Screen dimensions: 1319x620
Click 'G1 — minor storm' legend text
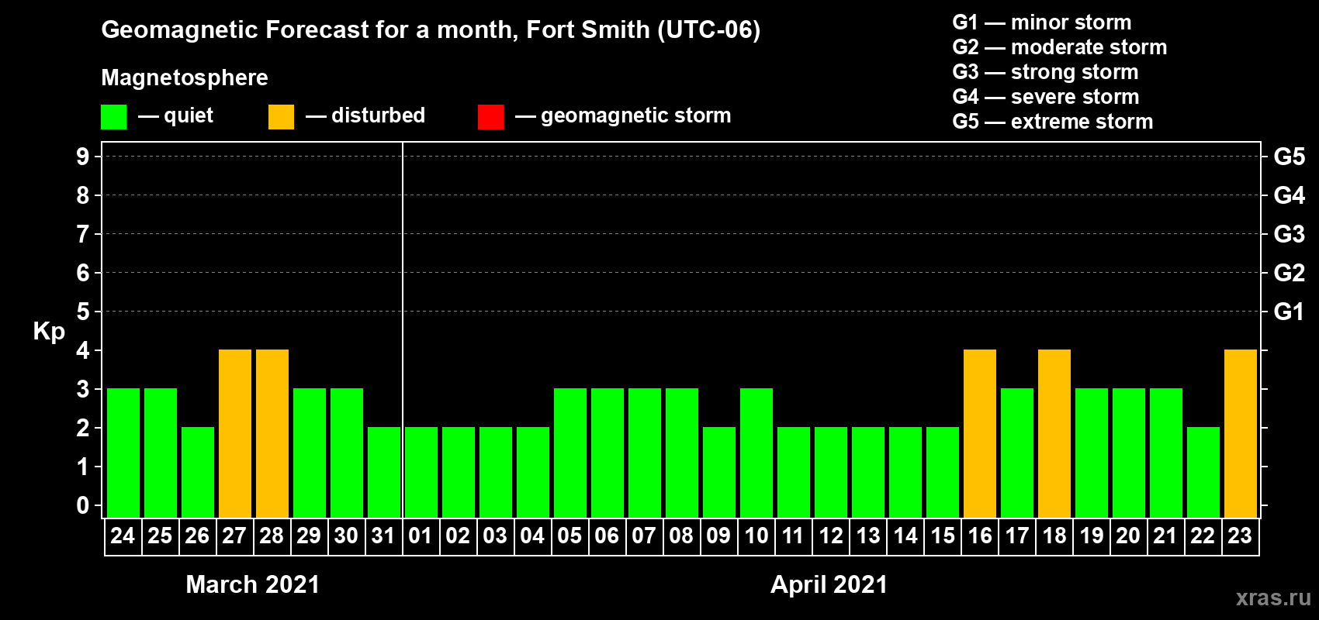click(1042, 22)
